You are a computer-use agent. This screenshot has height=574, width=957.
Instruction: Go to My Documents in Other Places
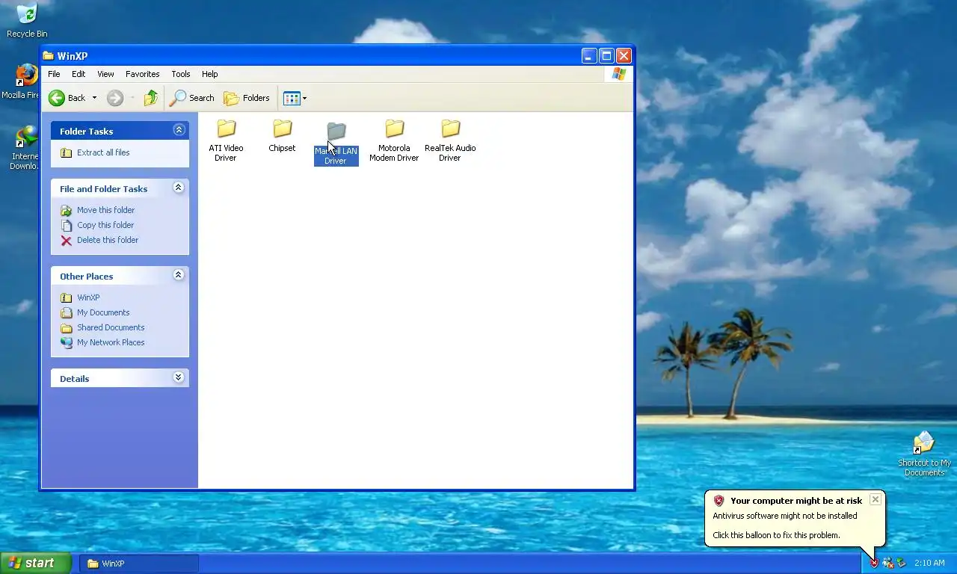[x=103, y=312]
